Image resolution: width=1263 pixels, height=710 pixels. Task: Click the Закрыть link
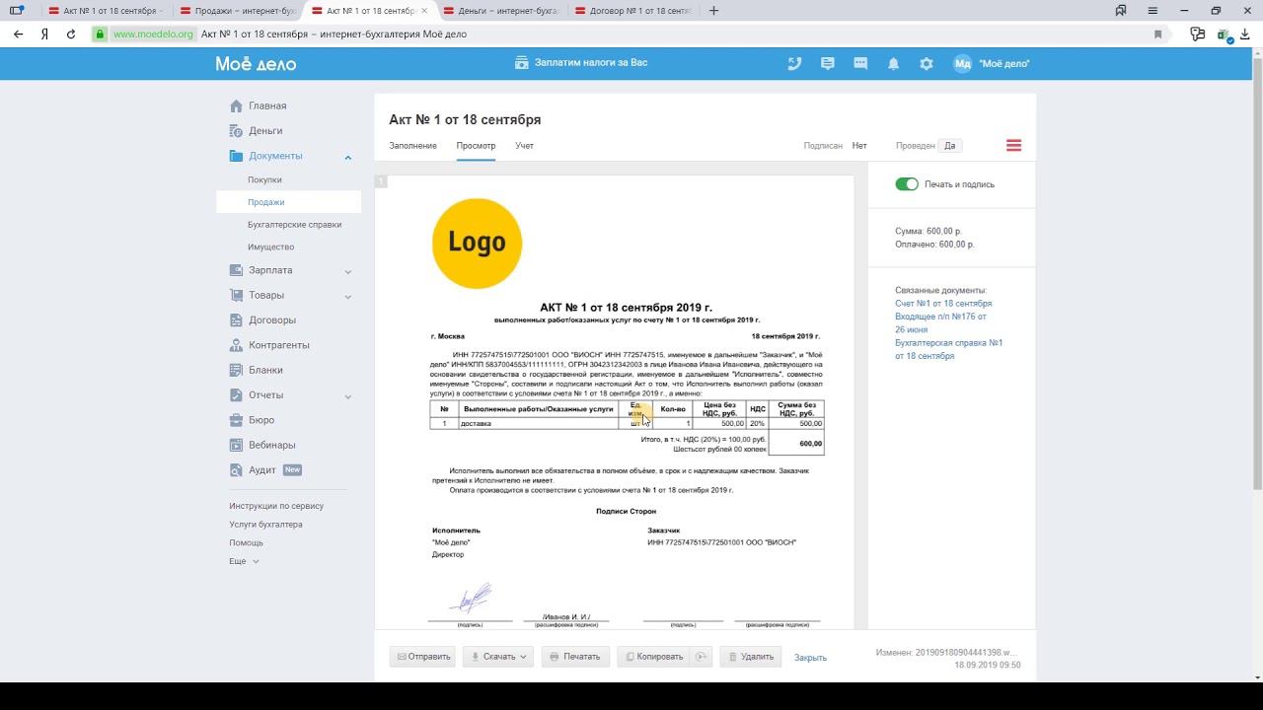(x=810, y=658)
